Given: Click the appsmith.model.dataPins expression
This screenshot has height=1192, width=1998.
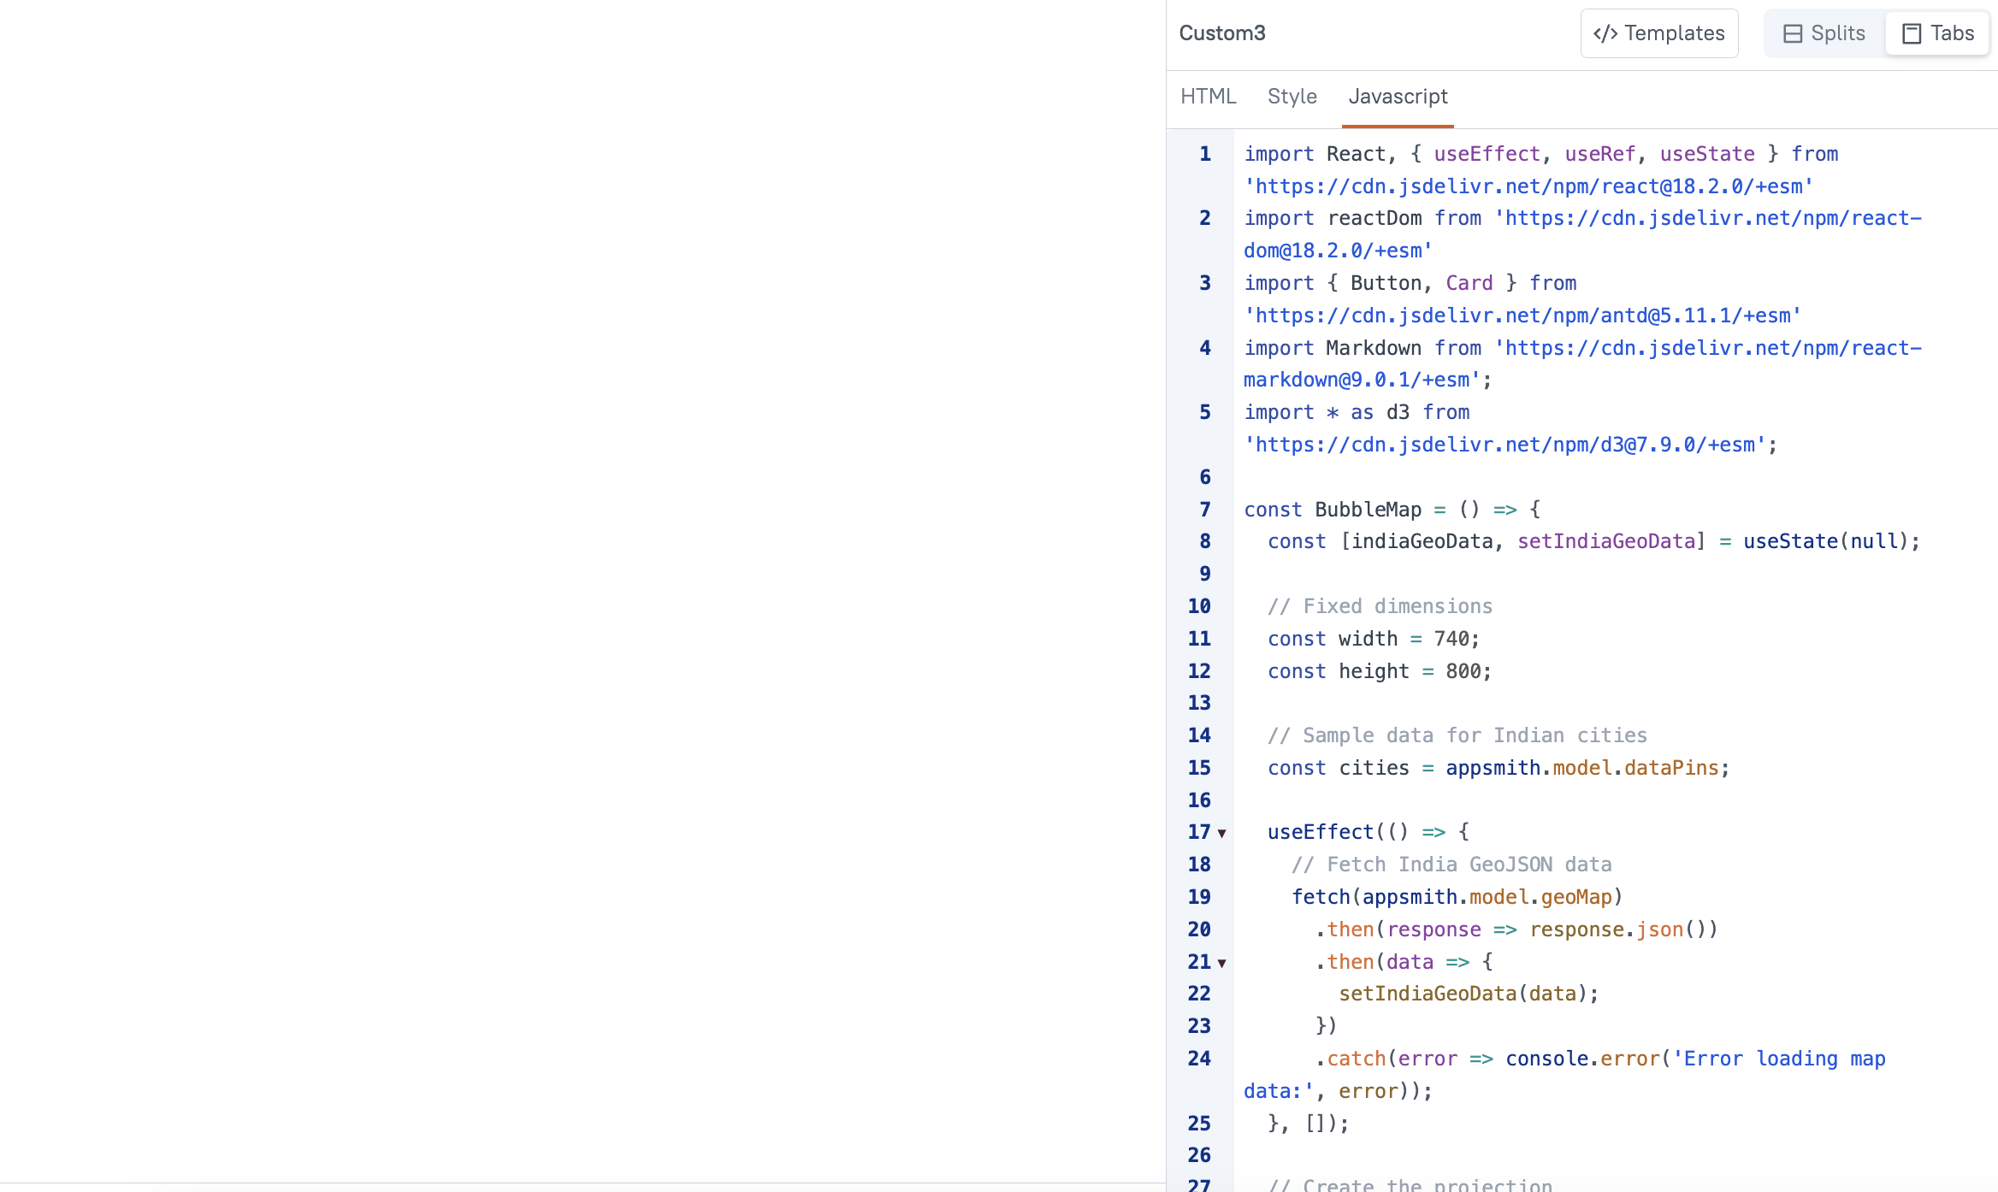Looking at the screenshot, I should [x=1581, y=768].
